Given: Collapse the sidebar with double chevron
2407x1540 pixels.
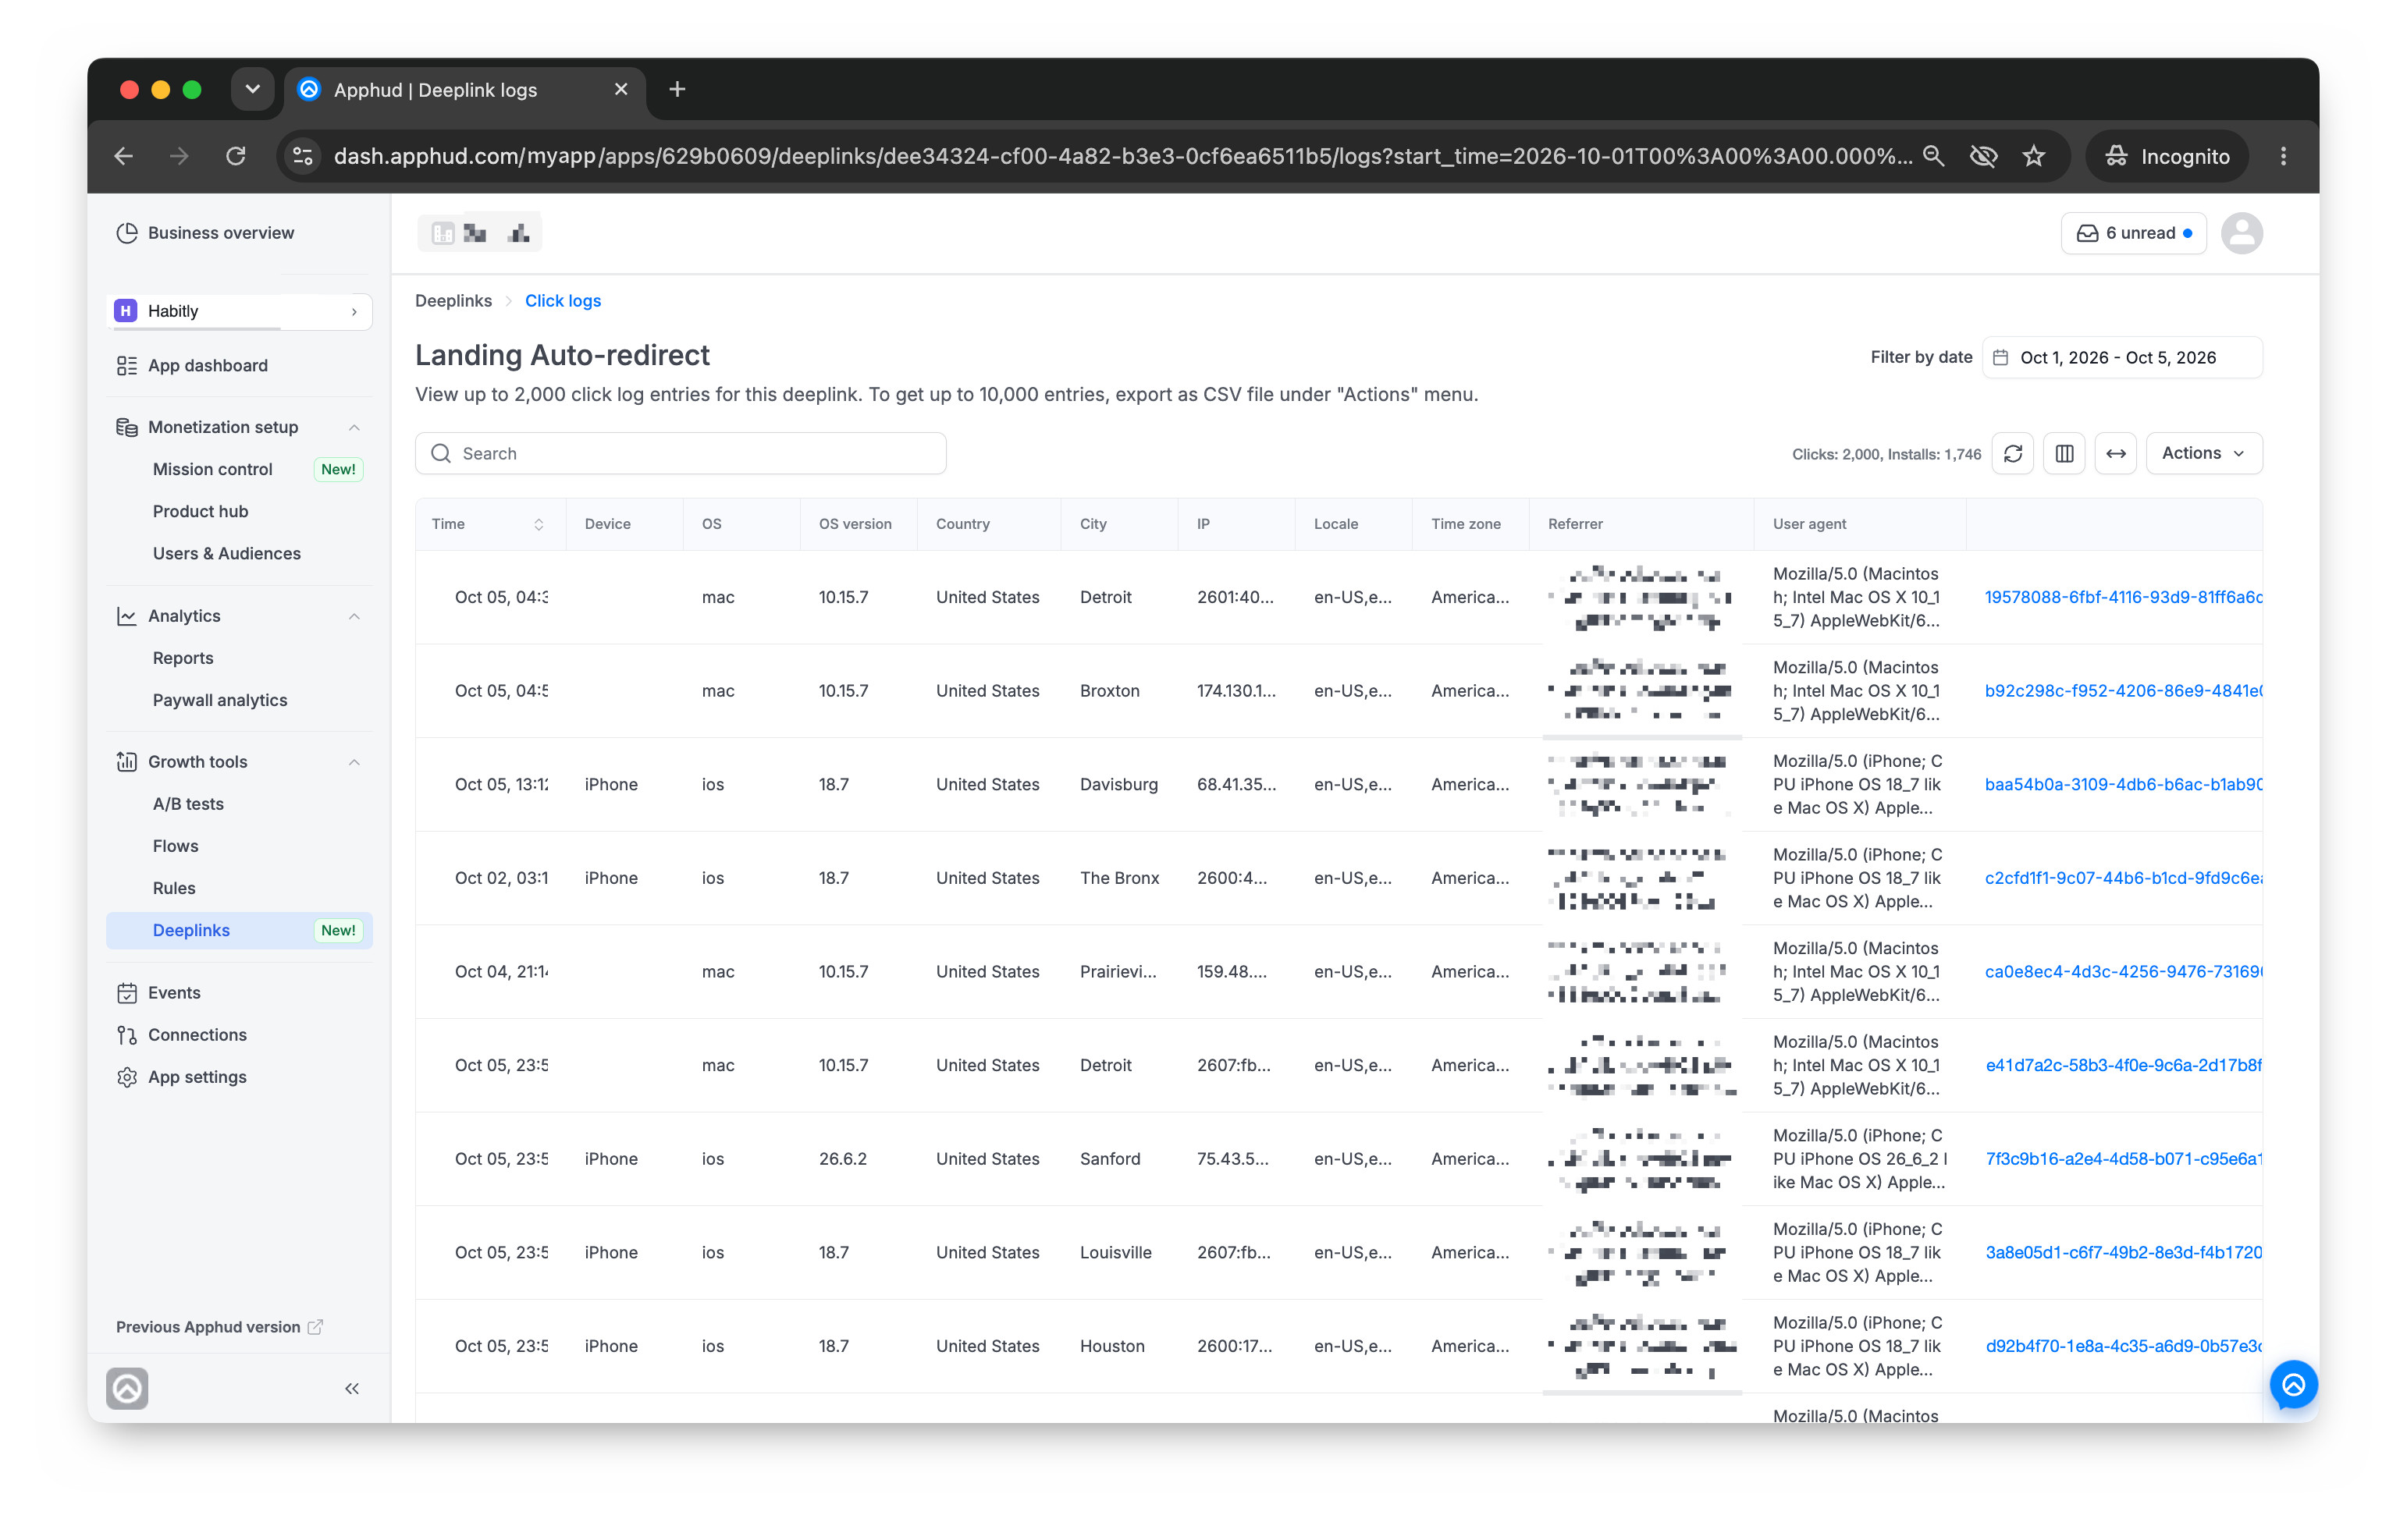Looking at the screenshot, I should pyautogui.click(x=352, y=1388).
